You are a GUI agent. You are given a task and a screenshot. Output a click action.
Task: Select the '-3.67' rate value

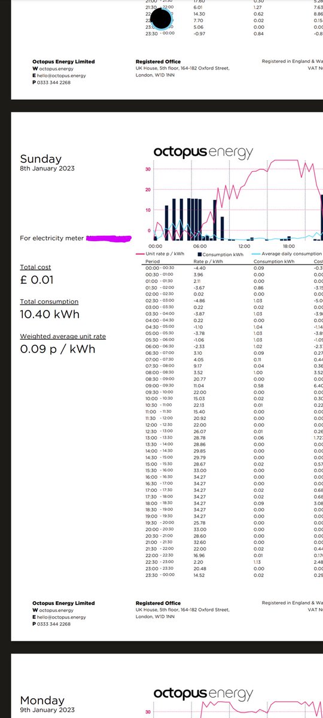200,288
